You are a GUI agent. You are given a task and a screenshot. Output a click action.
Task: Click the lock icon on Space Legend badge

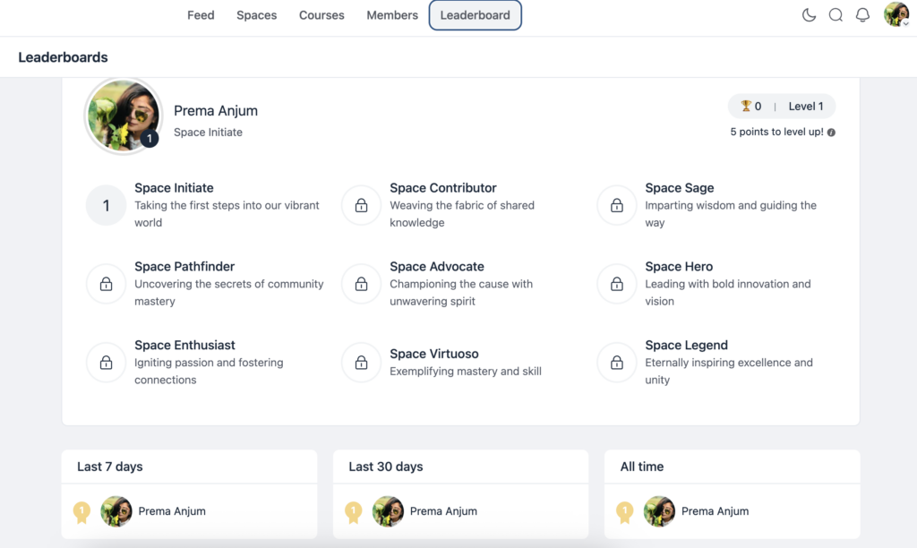pos(616,363)
